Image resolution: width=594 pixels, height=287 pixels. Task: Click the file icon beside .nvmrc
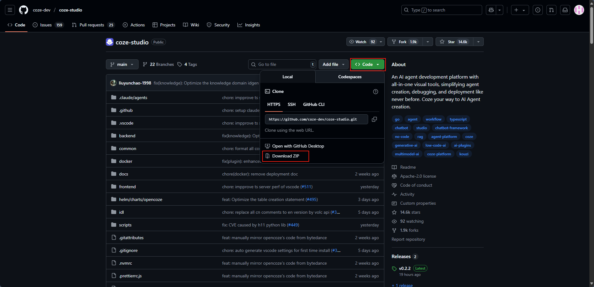click(114, 263)
